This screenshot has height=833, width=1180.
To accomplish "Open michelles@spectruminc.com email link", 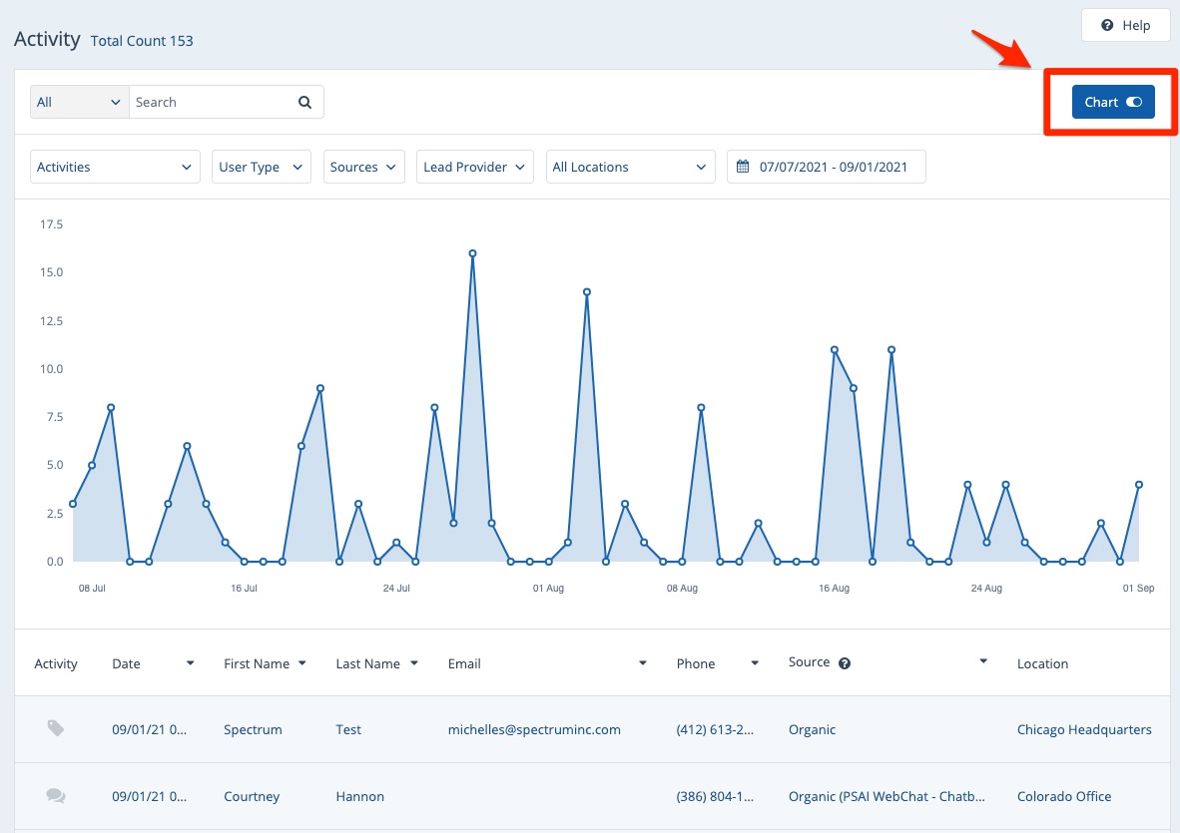I will pyautogui.click(x=534, y=729).
